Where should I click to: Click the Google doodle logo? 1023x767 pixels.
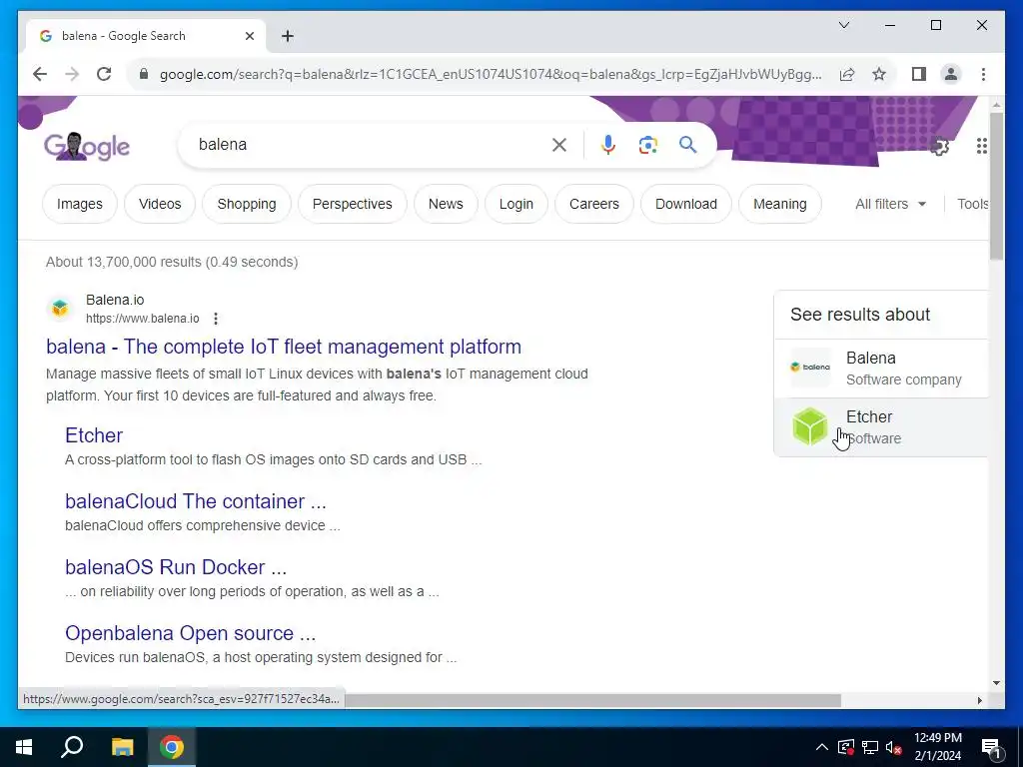[87, 146]
